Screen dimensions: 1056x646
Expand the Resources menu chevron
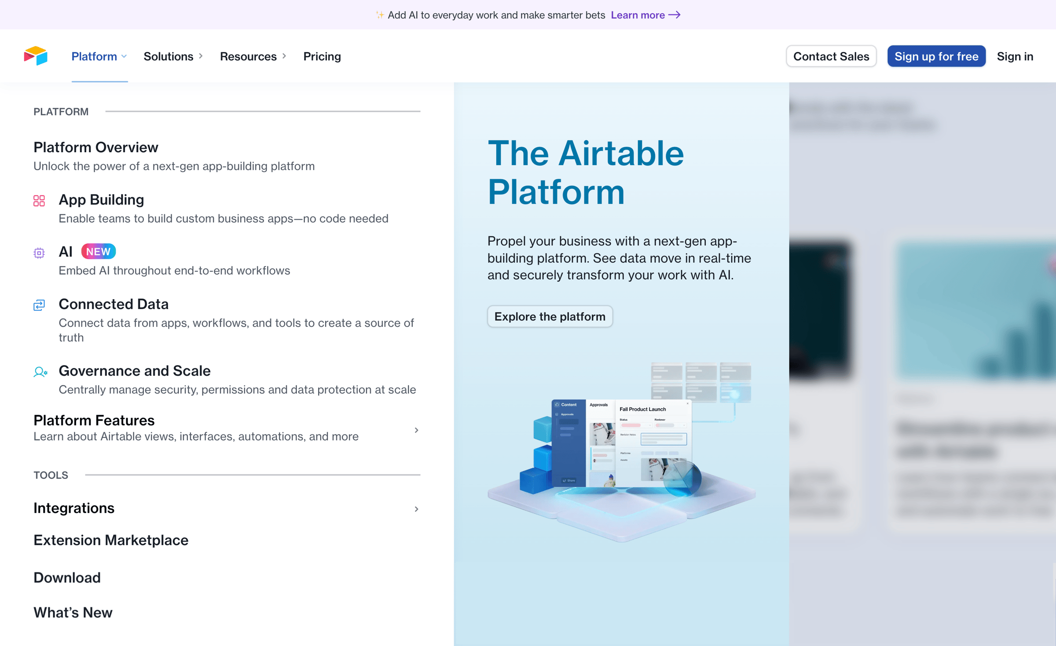pyautogui.click(x=284, y=56)
